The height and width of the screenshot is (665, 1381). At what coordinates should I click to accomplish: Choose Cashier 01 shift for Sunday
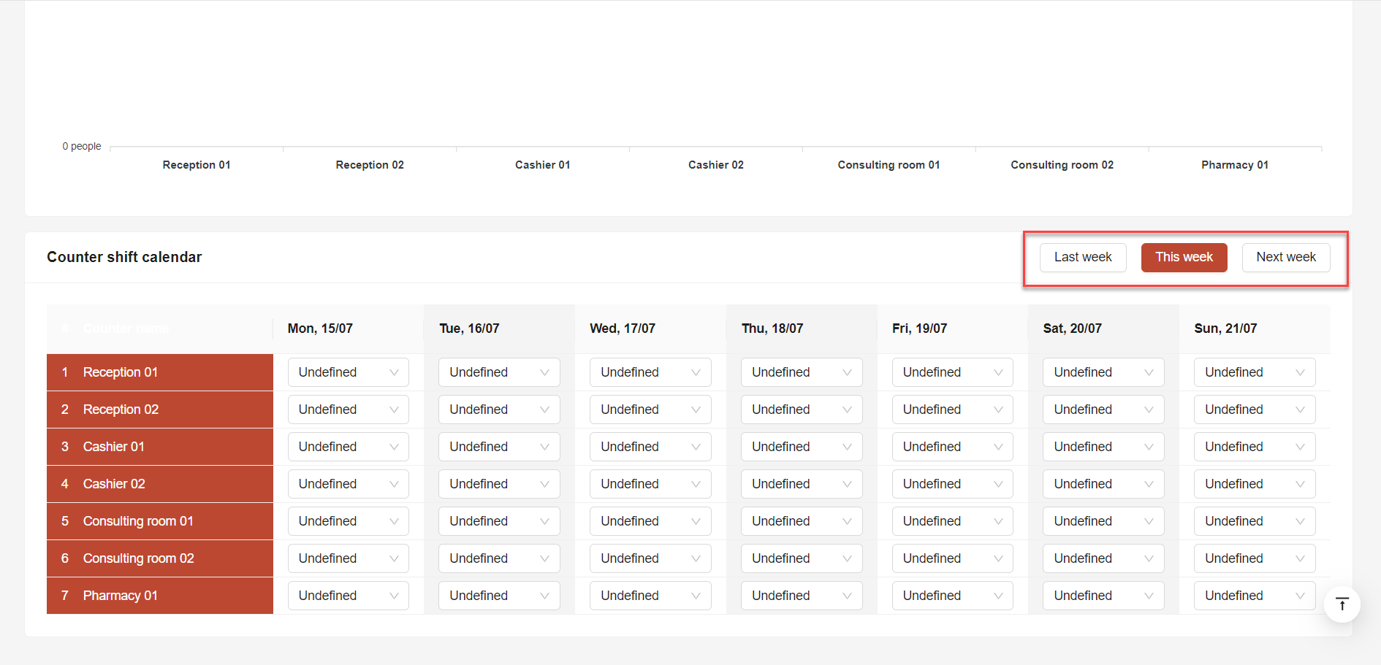point(1255,447)
